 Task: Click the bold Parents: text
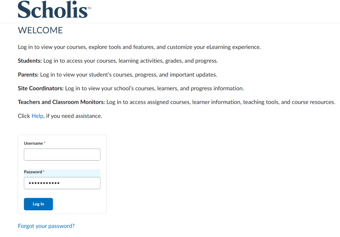pos(28,74)
